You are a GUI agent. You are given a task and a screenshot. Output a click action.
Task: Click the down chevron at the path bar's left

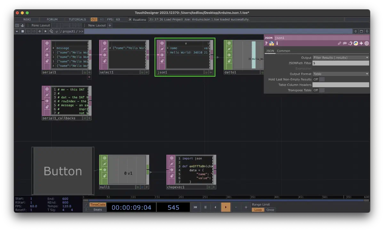point(16,31)
